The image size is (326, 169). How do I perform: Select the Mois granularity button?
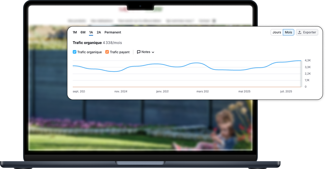click(x=288, y=32)
